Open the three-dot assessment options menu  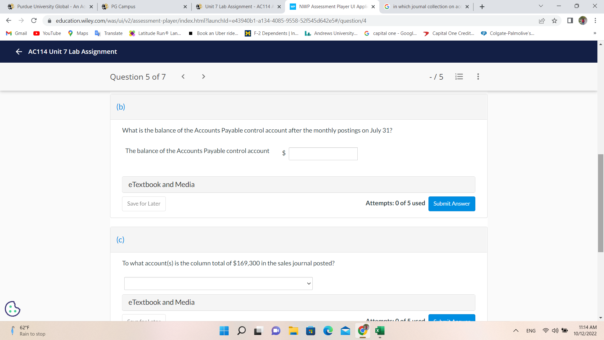point(478,76)
